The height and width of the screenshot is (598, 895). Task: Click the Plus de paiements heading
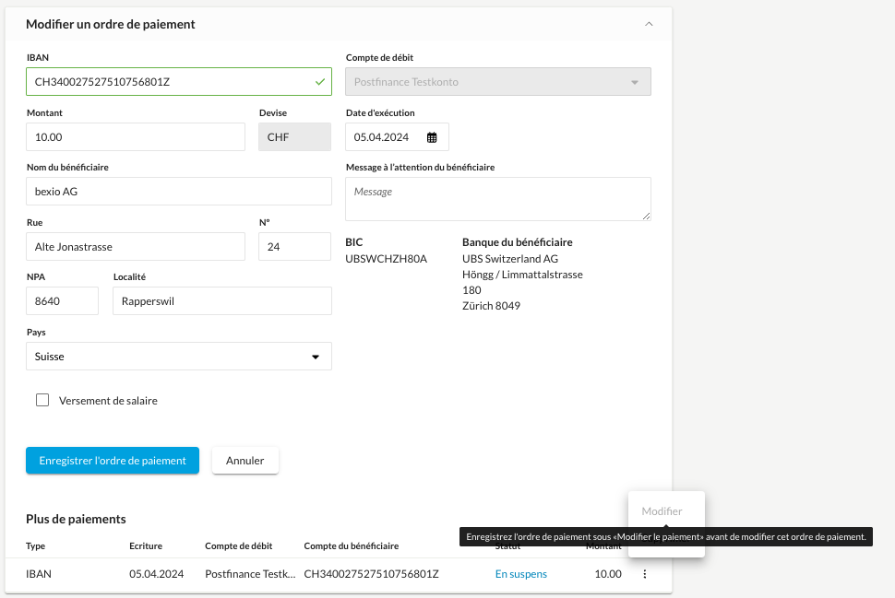76,520
